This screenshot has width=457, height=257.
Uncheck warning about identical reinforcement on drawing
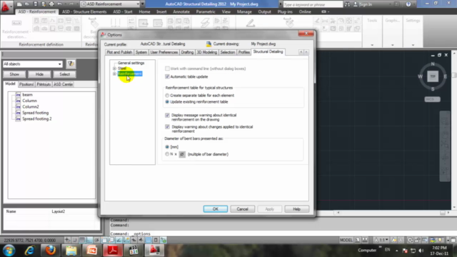[x=167, y=115]
